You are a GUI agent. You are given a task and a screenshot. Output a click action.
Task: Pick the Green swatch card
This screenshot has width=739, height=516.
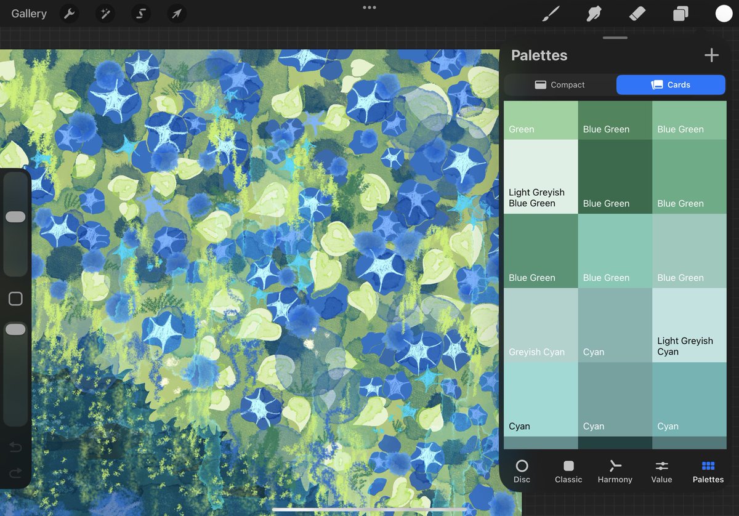541,121
